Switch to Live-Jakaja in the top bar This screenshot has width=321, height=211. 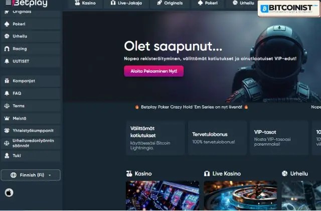[126, 4]
